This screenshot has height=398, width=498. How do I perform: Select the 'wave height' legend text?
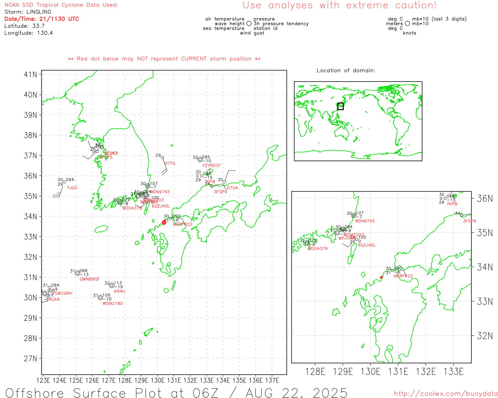pyautogui.click(x=230, y=24)
